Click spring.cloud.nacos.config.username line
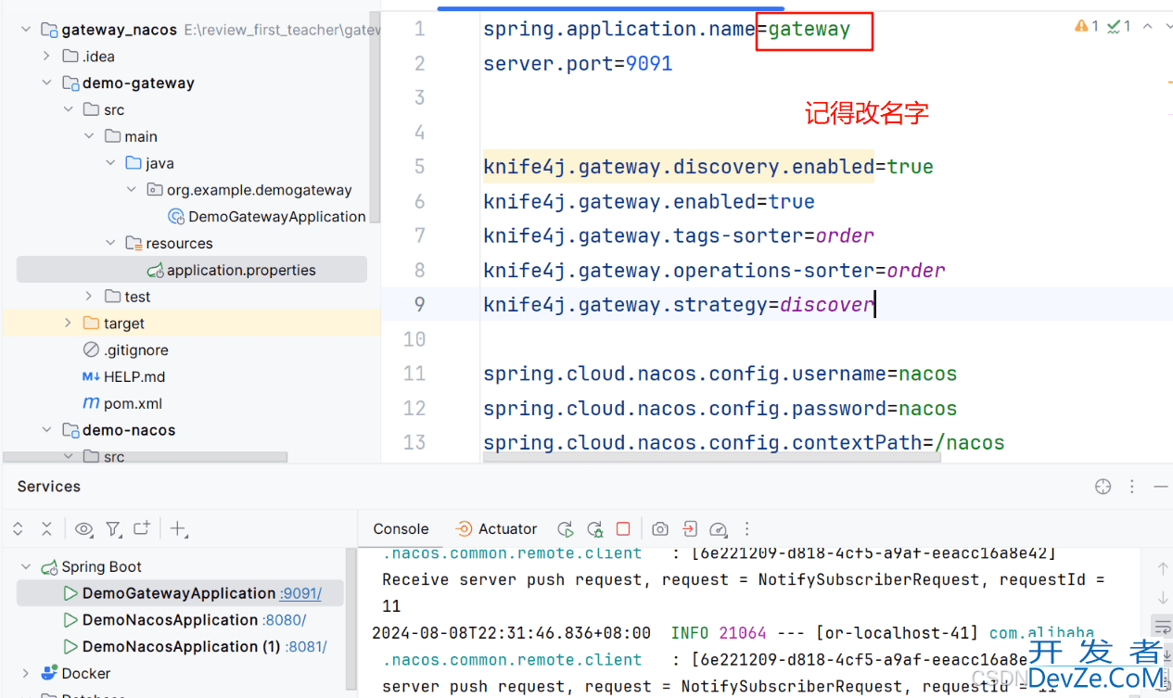The image size is (1173, 698). point(720,374)
